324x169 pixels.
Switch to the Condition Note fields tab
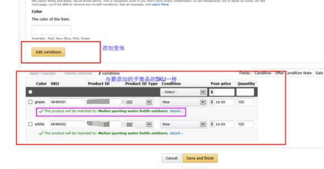299,73
